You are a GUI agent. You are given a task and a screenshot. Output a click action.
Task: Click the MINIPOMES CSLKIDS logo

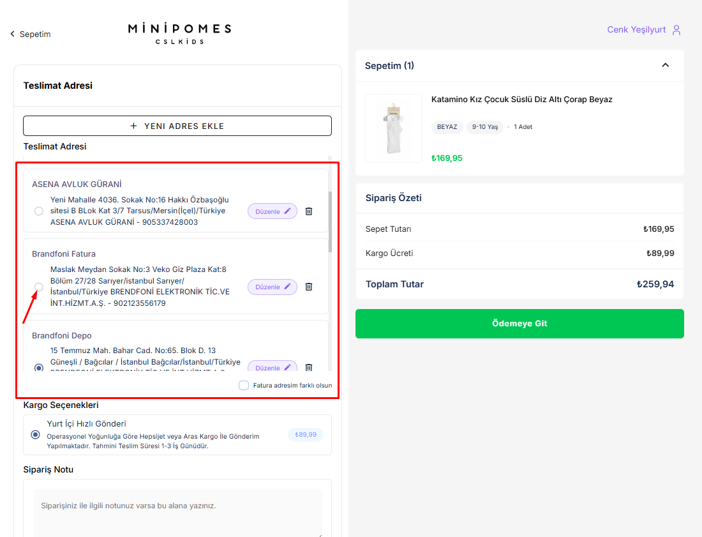[179, 34]
